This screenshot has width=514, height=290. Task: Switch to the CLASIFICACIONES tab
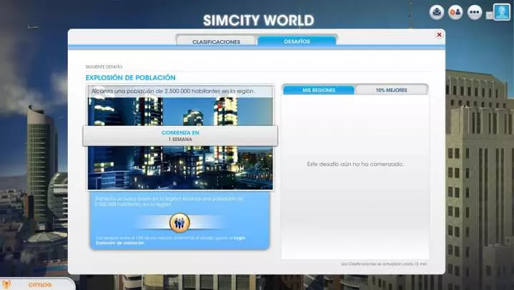click(216, 42)
